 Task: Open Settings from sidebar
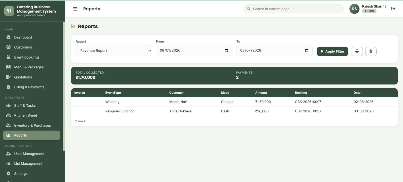click(31, 173)
